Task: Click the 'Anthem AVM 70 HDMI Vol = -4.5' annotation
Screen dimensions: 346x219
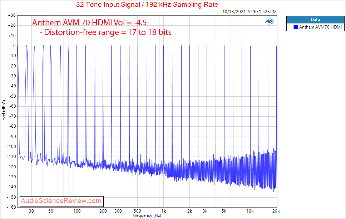Action: 89,22
